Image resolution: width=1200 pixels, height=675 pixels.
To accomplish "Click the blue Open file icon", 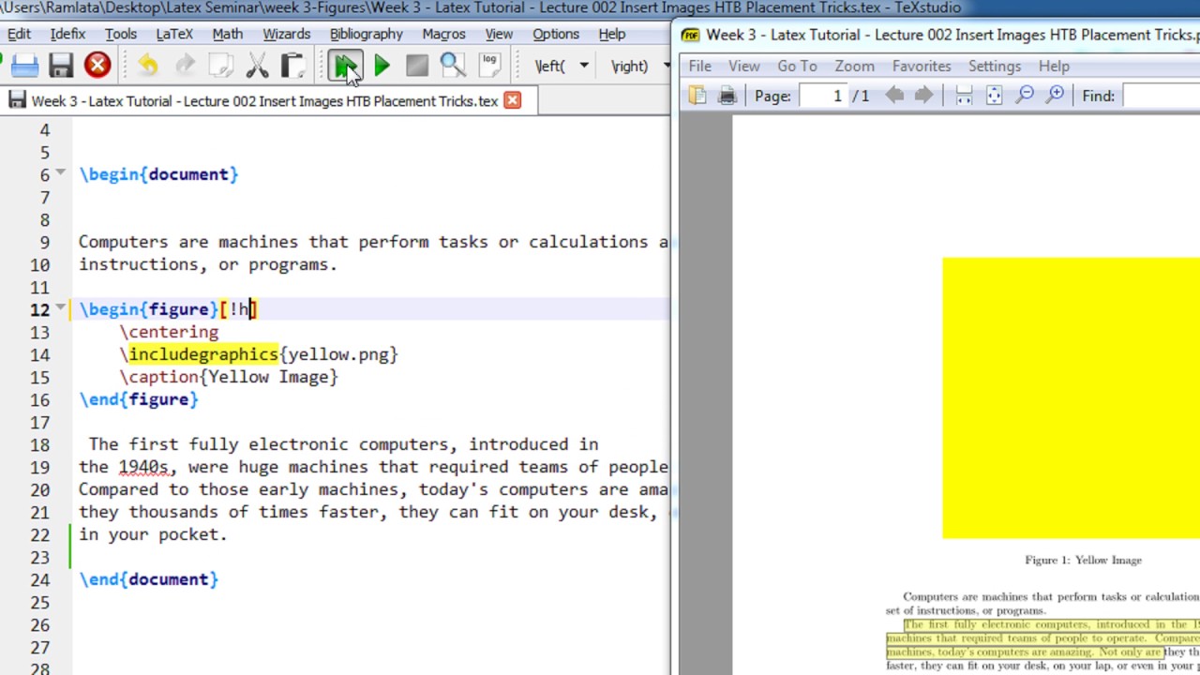I will [24, 66].
